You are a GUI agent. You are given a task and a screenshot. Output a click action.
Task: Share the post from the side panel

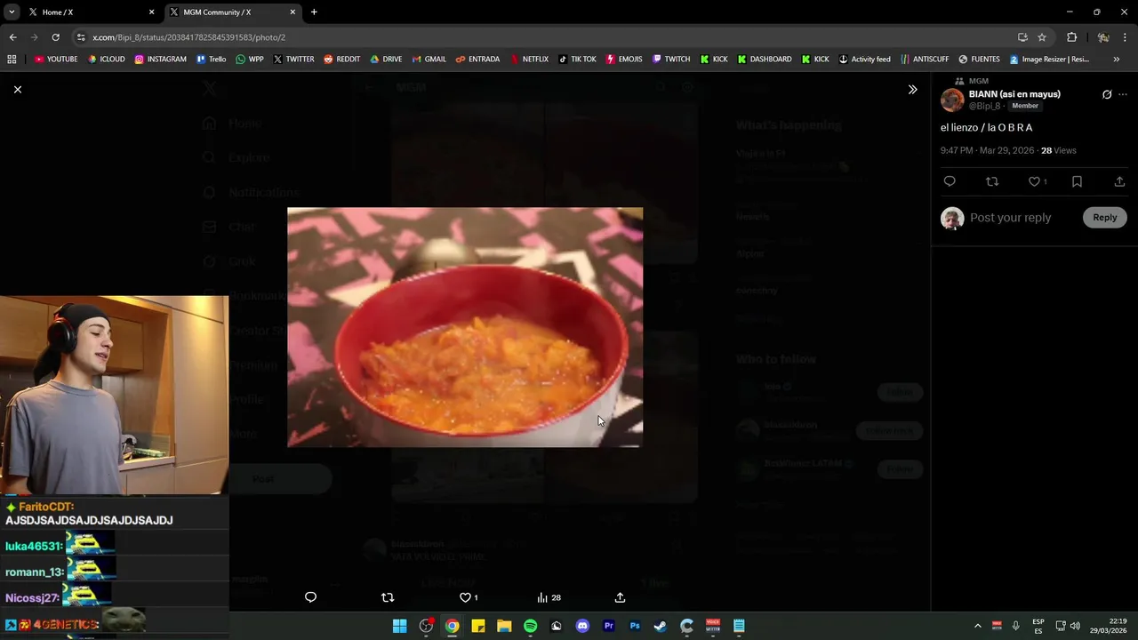1119,181
